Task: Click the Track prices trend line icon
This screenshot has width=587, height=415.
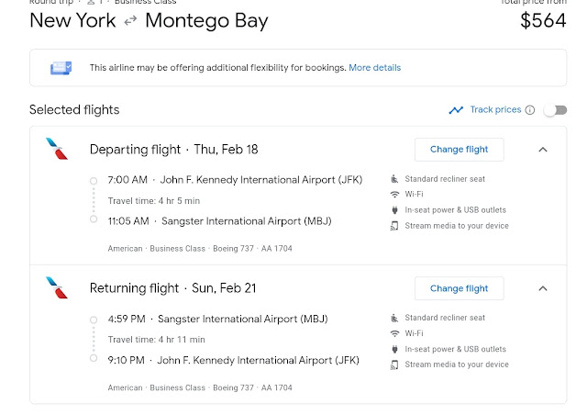Action: 456,110
